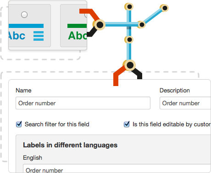Click the Description input field
The image size is (211, 173).
(x=185, y=103)
